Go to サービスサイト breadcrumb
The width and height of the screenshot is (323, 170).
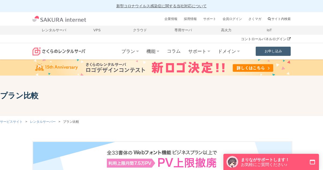pyautogui.click(x=11, y=122)
